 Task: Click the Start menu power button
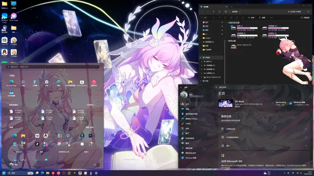click(95, 165)
